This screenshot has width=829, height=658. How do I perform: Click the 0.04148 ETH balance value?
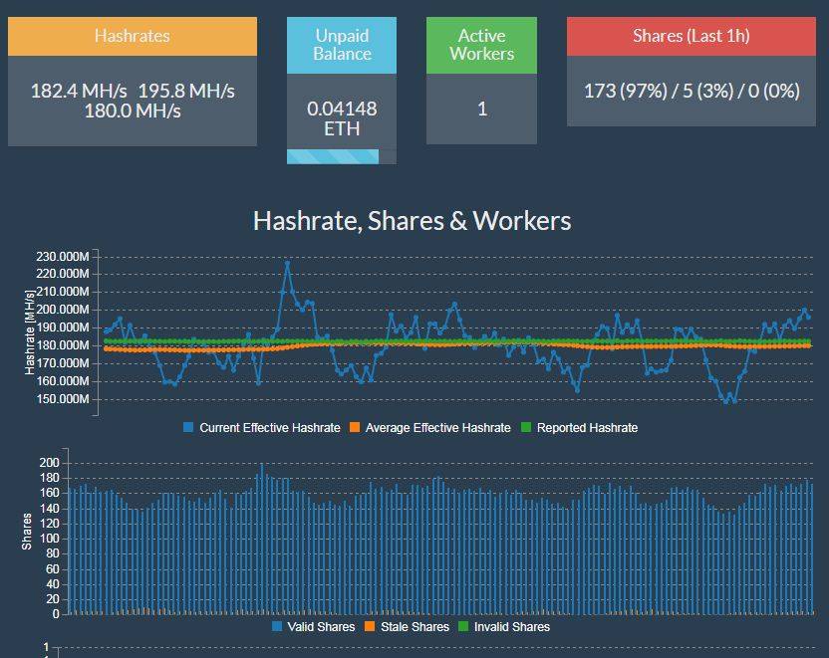click(x=342, y=118)
